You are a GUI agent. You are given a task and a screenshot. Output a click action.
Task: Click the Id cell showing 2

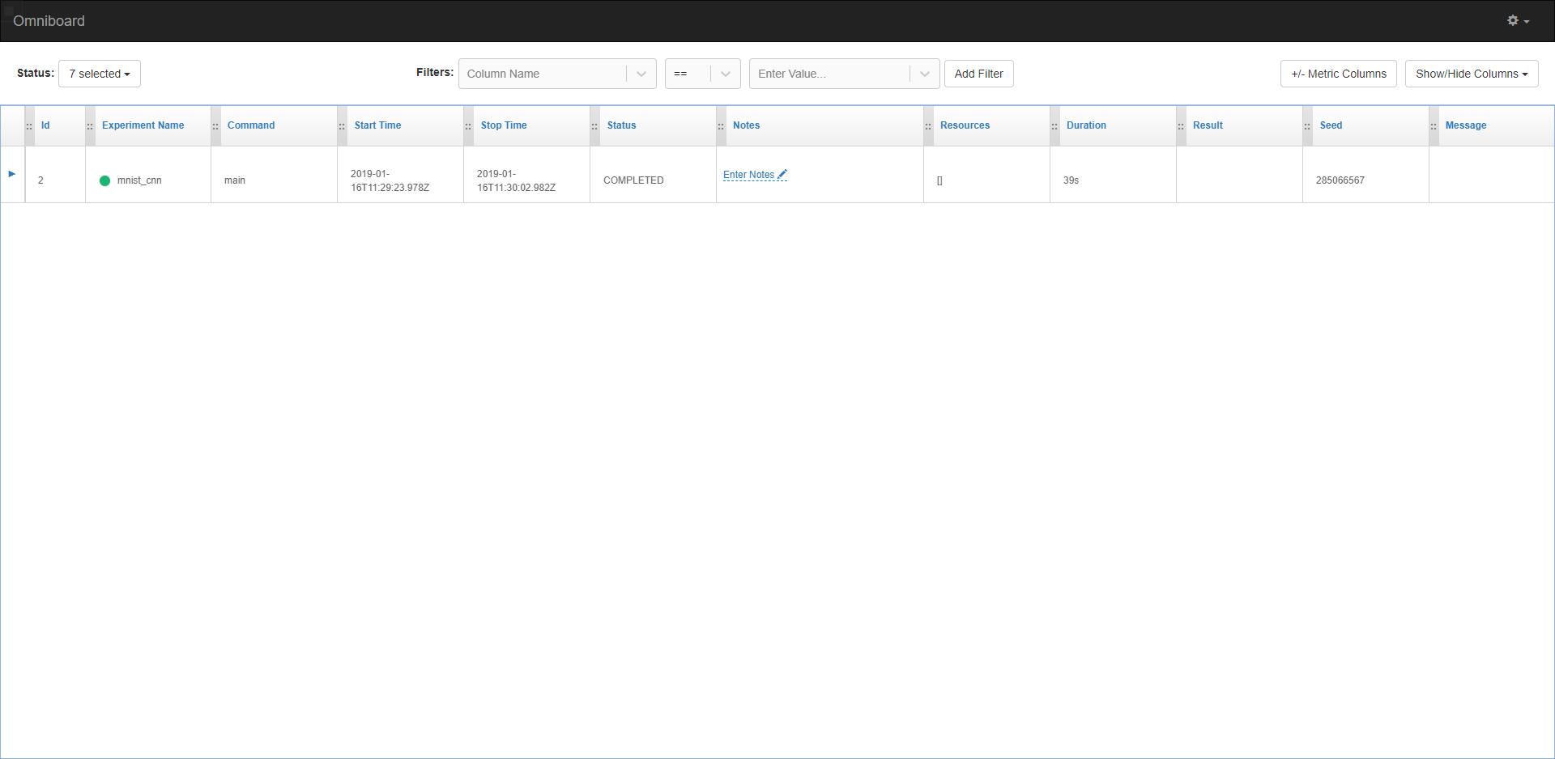tap(40, 180)
